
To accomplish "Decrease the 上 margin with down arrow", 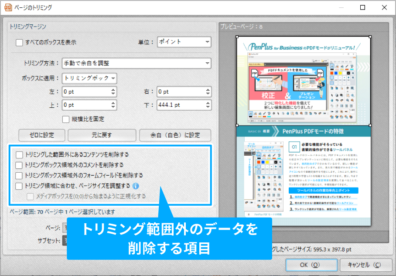I will coord(113,107).
